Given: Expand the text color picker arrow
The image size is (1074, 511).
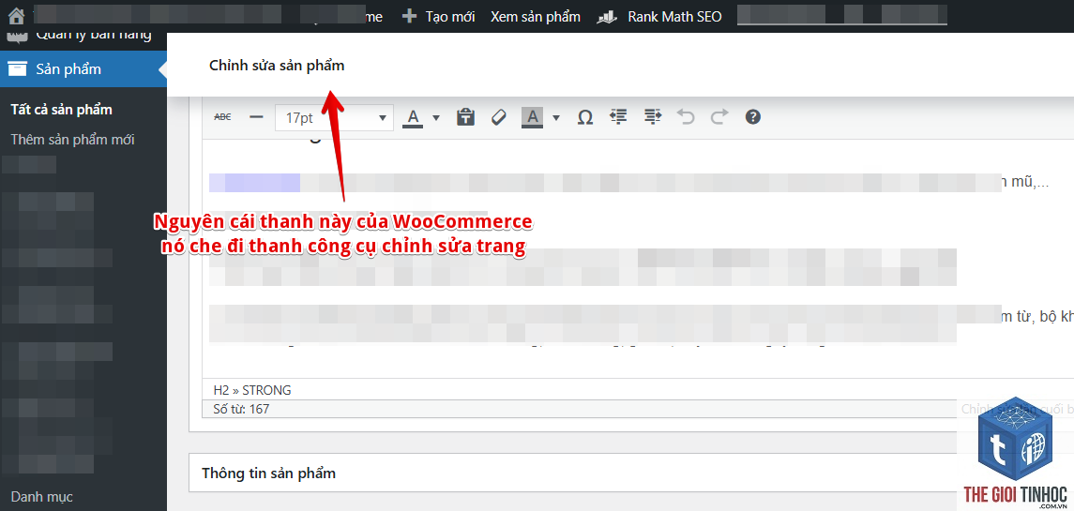Looking at the screenshot, I should tap(436, 118).
